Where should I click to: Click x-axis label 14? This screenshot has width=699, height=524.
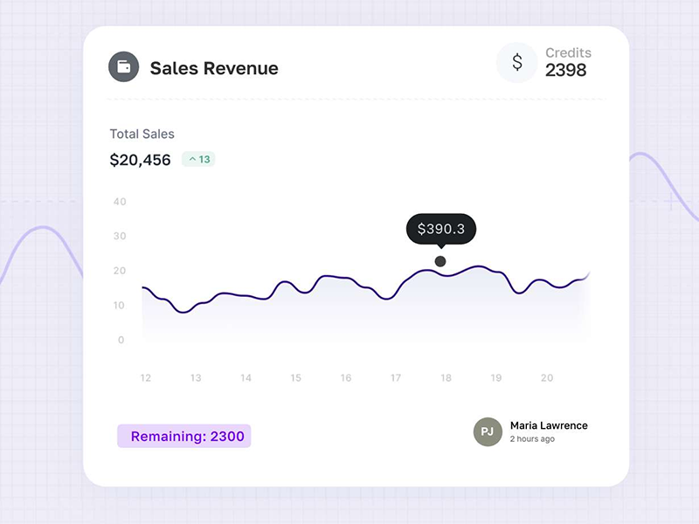point(246,378)
